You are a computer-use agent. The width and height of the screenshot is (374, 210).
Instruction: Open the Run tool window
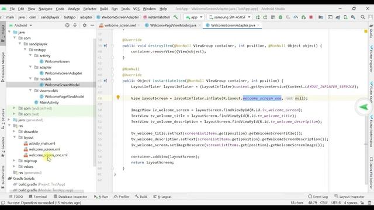point(101,197)
